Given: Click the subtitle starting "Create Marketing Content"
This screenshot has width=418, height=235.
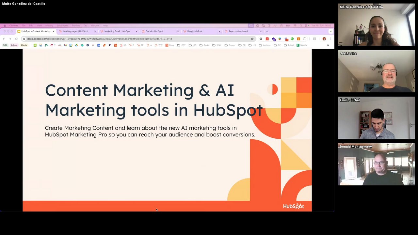Looking at the screenshot, I should coord(150,131).
